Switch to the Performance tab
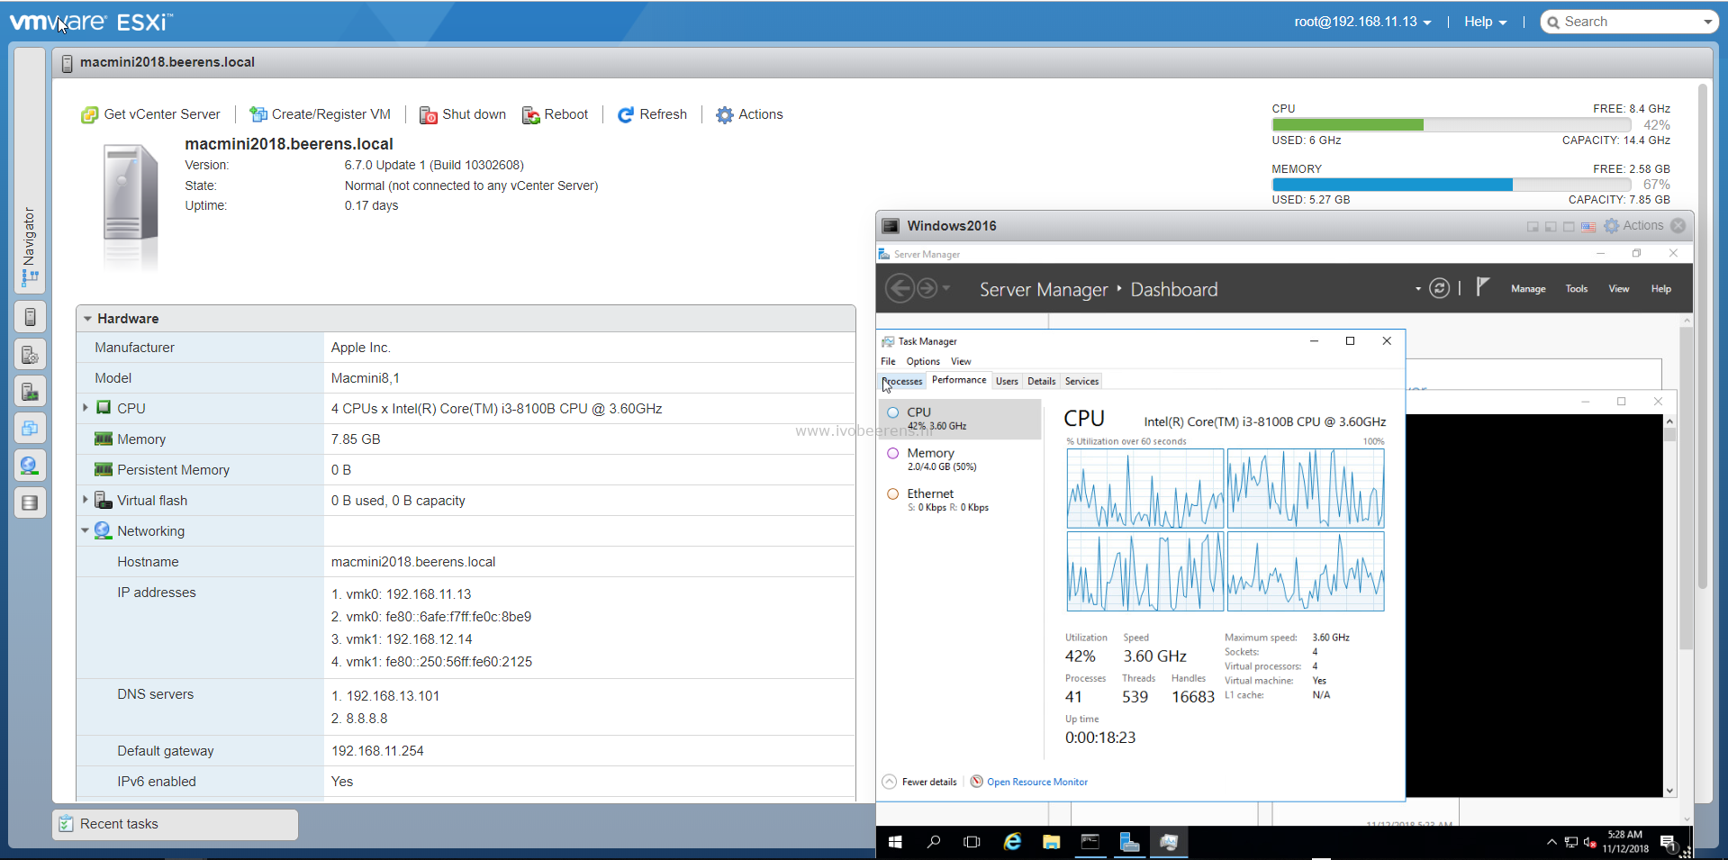This screenshot has height=860, width=1728. click(959, 380)
